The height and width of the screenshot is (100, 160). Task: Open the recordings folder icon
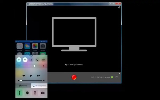pos(117,77)
